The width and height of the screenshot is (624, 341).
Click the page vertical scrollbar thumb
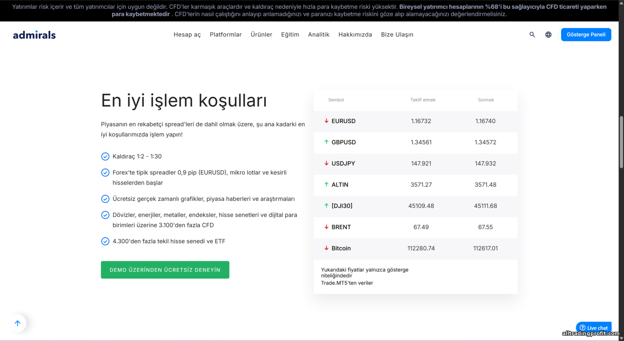pyautogui.click(x=621, y=141)
